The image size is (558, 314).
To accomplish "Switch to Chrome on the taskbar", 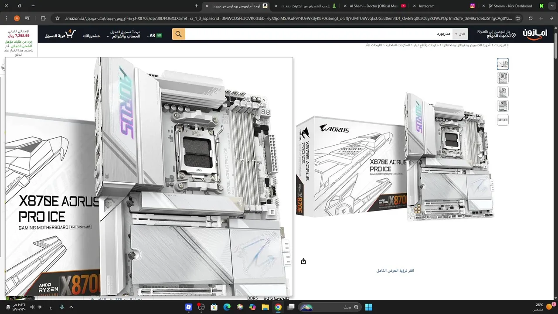I will [x=278, y=307].
